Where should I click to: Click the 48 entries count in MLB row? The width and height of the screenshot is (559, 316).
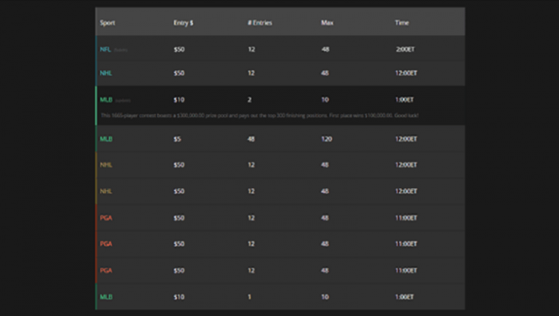(251, 139)
